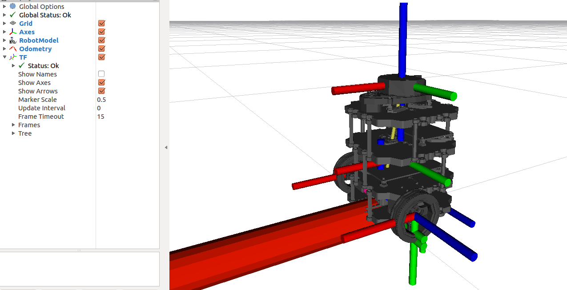Click the Global Options gear icon

[x=12, y=6]
